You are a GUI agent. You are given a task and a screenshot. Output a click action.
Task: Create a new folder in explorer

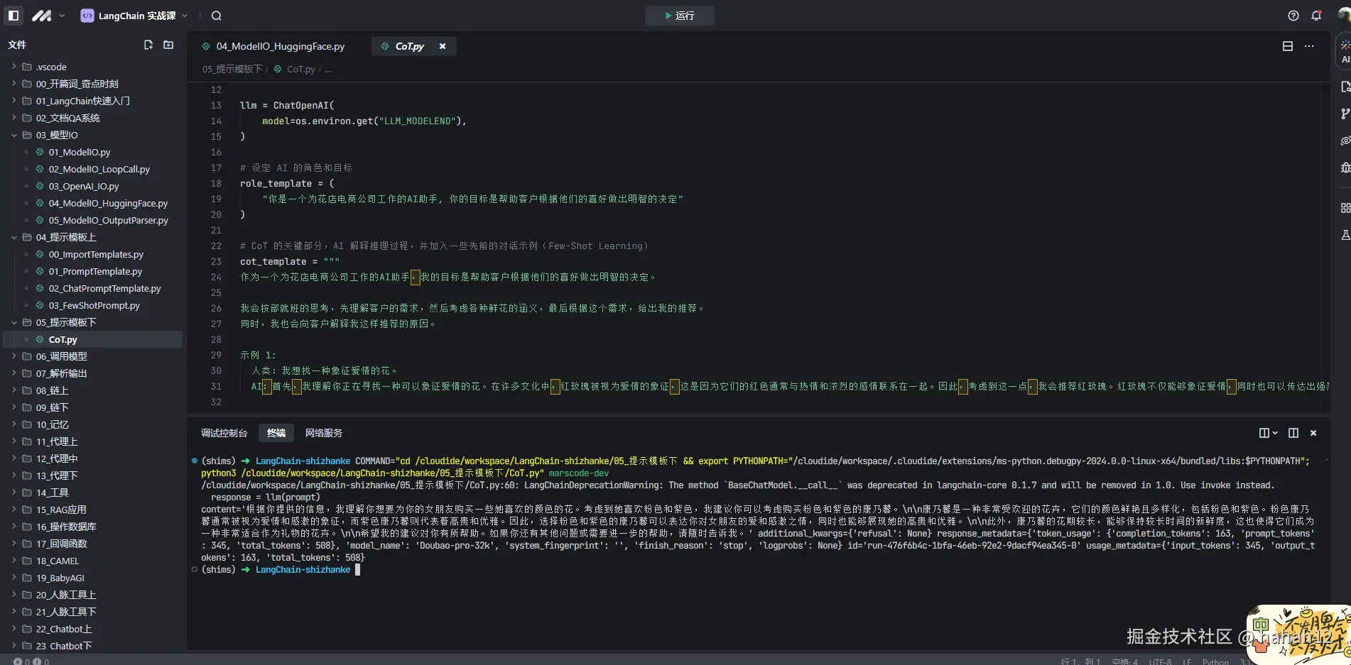tap(168, 45)
